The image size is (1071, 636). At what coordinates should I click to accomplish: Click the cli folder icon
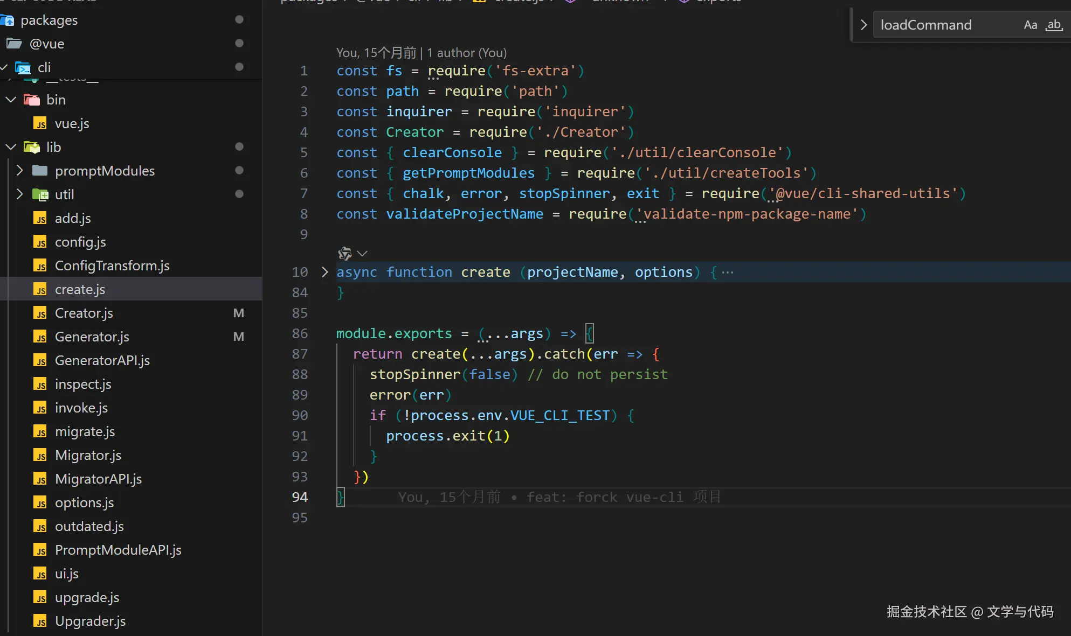tap(23, 68)
